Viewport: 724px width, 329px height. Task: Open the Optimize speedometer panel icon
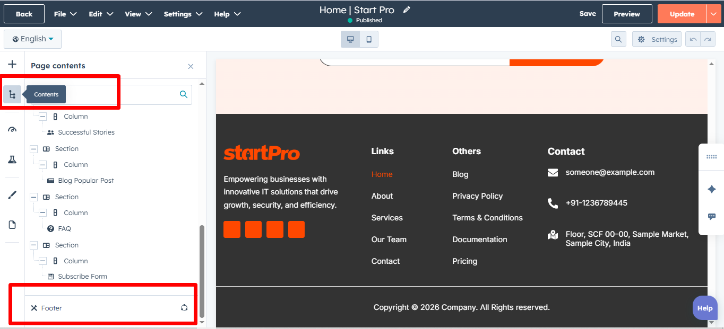[12, 129]
